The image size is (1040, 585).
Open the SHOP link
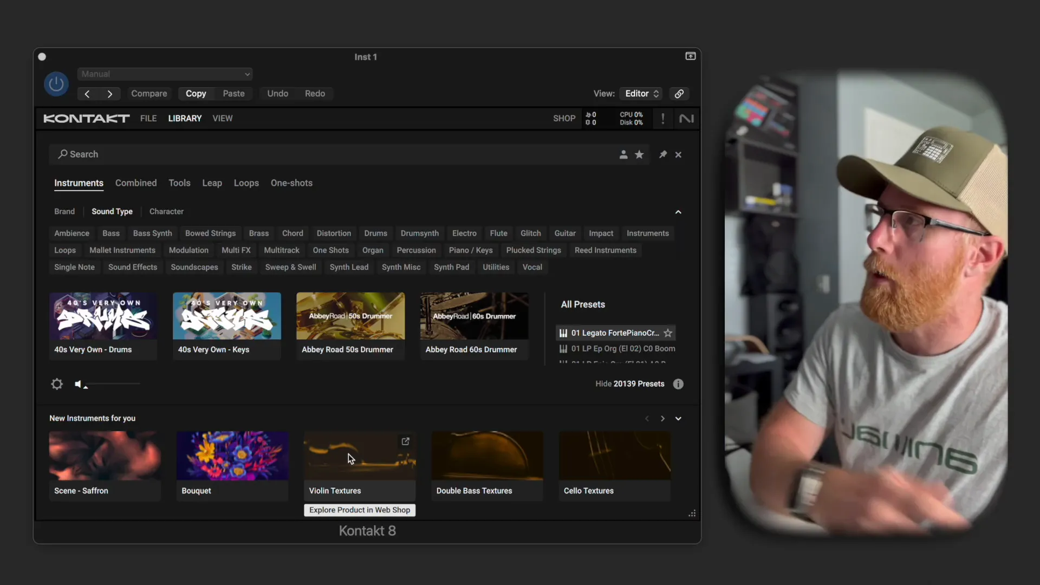564,119
